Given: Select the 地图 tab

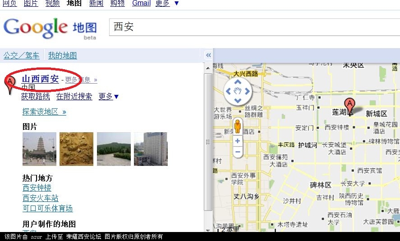Looking at the screenshot, I should click(x=74, y=3).
